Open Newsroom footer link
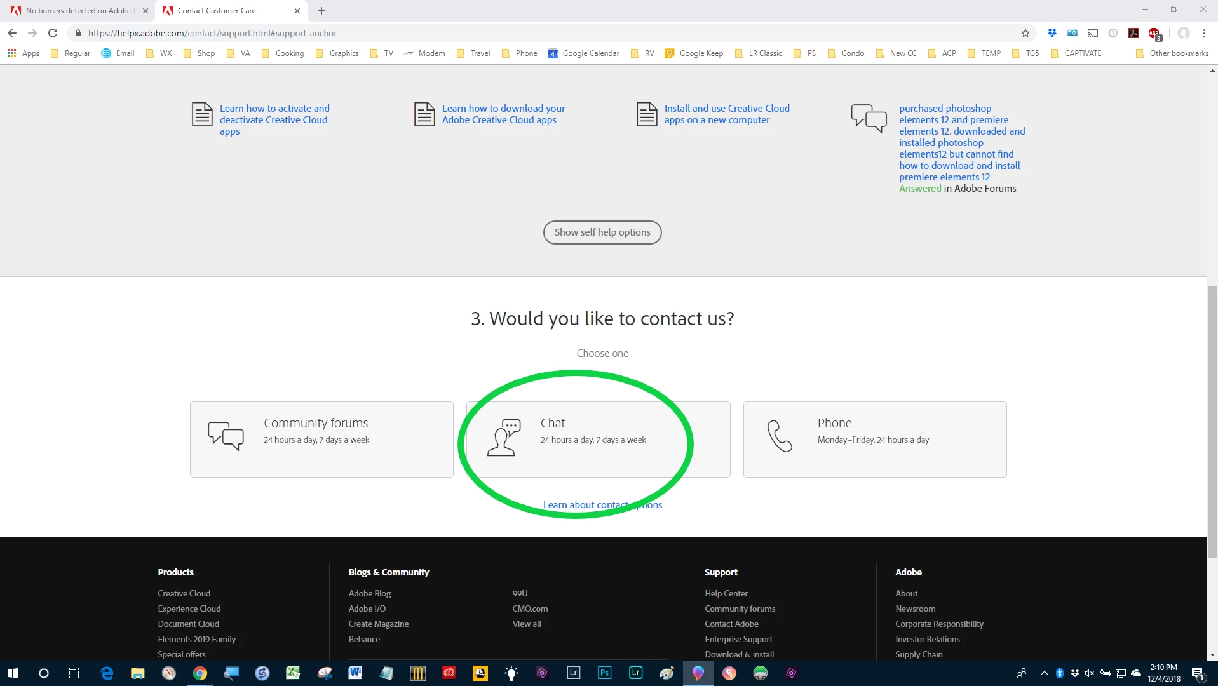Screen dimensions: 1218x686 (x=915, y=609)
